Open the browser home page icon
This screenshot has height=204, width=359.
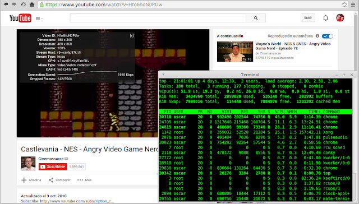click(32, 4)
